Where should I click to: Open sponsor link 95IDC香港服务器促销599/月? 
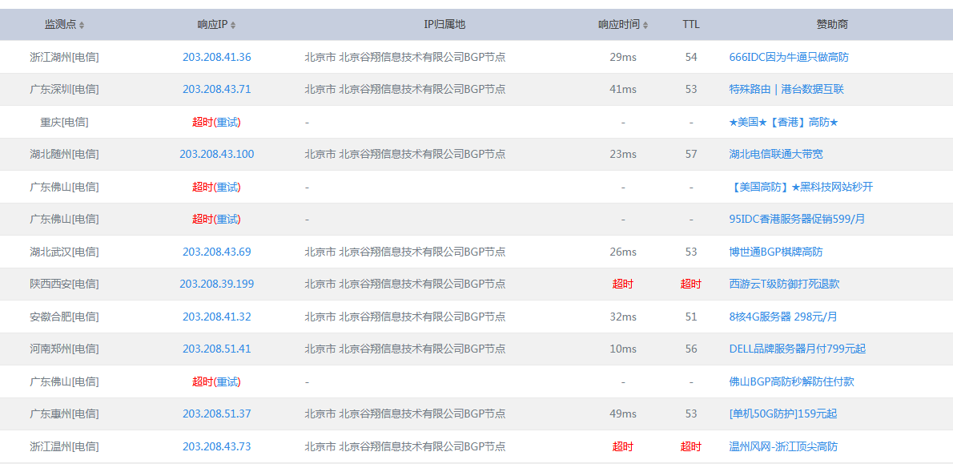coord(797,219)
